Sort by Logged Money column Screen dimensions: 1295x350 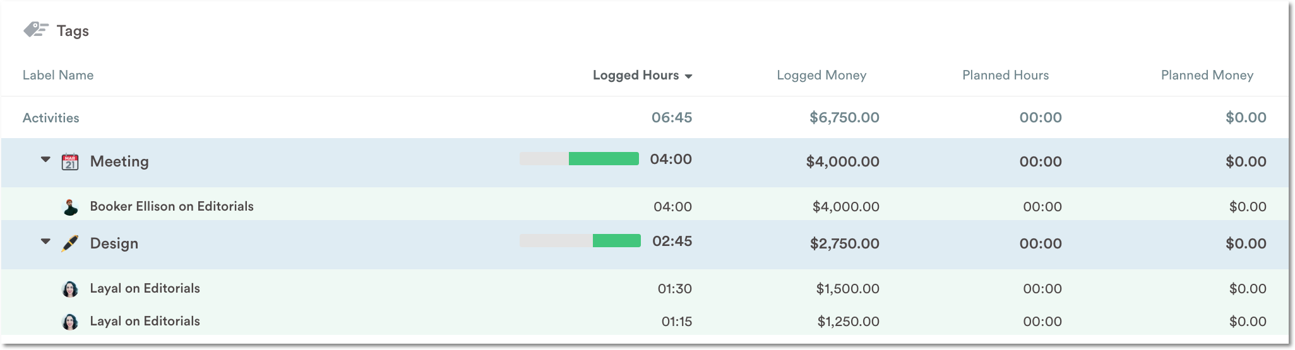(x=821, y=76)
